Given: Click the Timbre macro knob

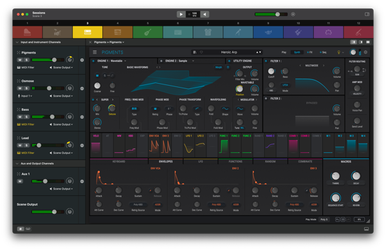Looking at the screenshot, I should [x=336, y=176].
